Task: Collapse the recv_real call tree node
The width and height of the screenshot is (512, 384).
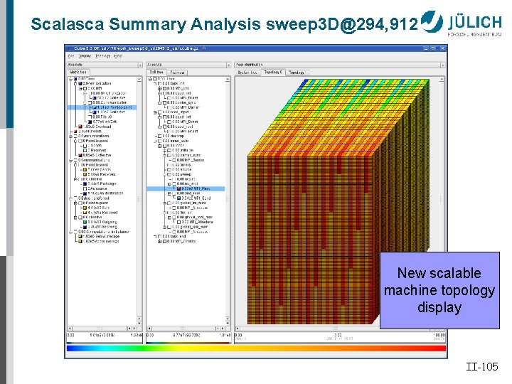Action: click(x=169, y=184)
